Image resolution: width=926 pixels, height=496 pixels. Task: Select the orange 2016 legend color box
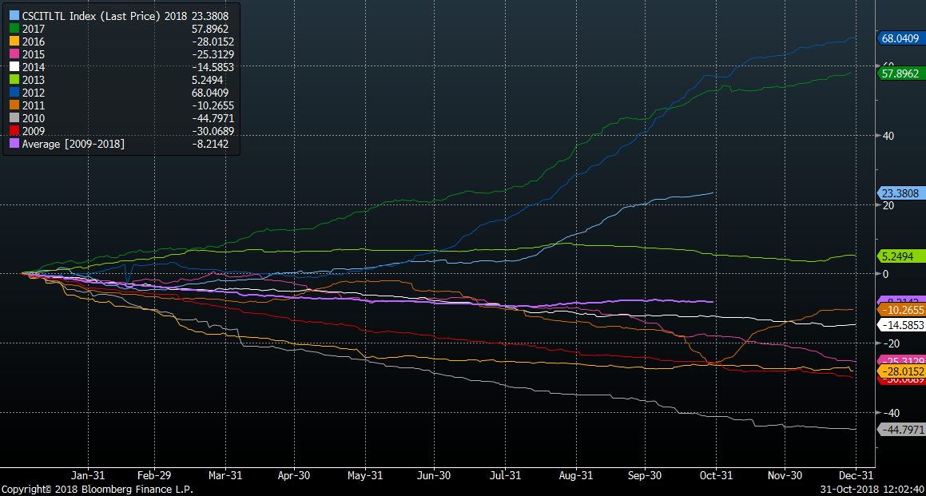click(x=12, y=42)
